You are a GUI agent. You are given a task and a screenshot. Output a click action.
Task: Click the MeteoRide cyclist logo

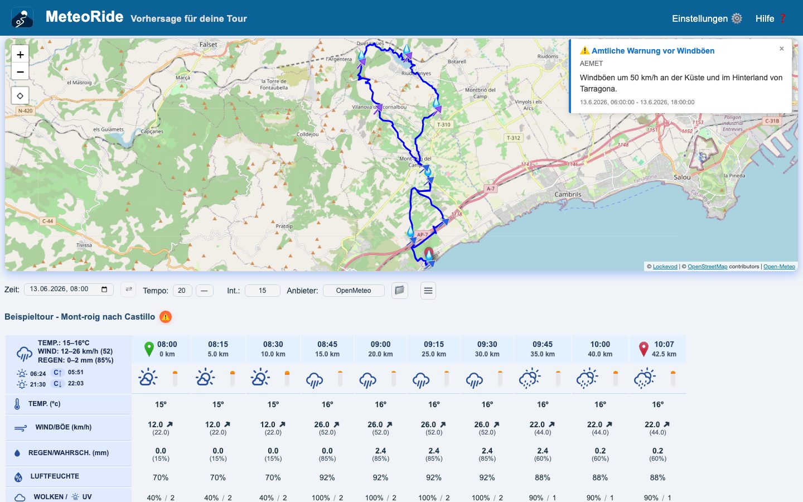coord(22,18)
